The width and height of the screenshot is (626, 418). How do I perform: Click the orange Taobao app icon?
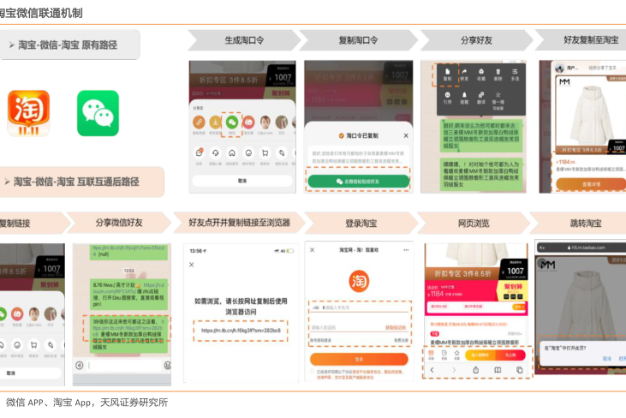[28, 113]
